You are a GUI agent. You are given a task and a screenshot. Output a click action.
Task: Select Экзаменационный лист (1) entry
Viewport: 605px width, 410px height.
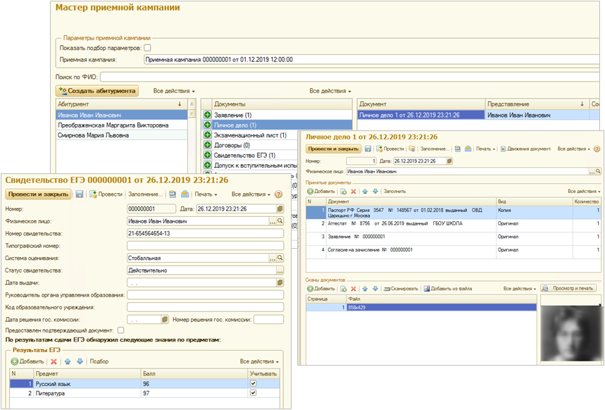250,135
